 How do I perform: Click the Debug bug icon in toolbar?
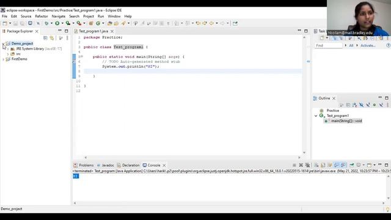click(x=46, y=23)
